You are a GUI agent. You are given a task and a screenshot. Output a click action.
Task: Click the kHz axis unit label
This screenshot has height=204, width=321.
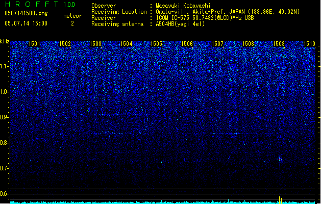5,41
